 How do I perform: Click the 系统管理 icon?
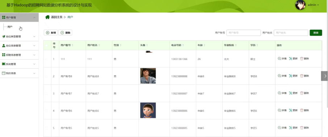(4, 64)
